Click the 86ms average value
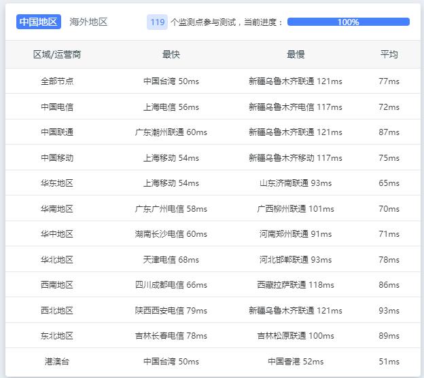 [389, 285]
